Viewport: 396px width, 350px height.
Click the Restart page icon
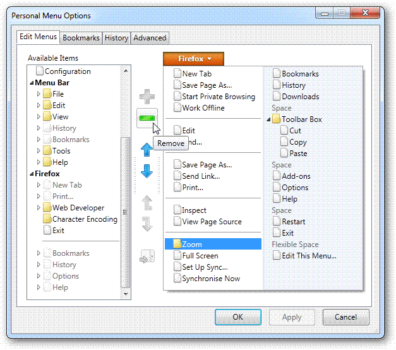pyautogui.click(x=277, y=221)
